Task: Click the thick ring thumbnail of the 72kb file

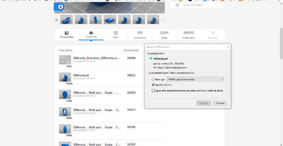Action: (65, 94)
